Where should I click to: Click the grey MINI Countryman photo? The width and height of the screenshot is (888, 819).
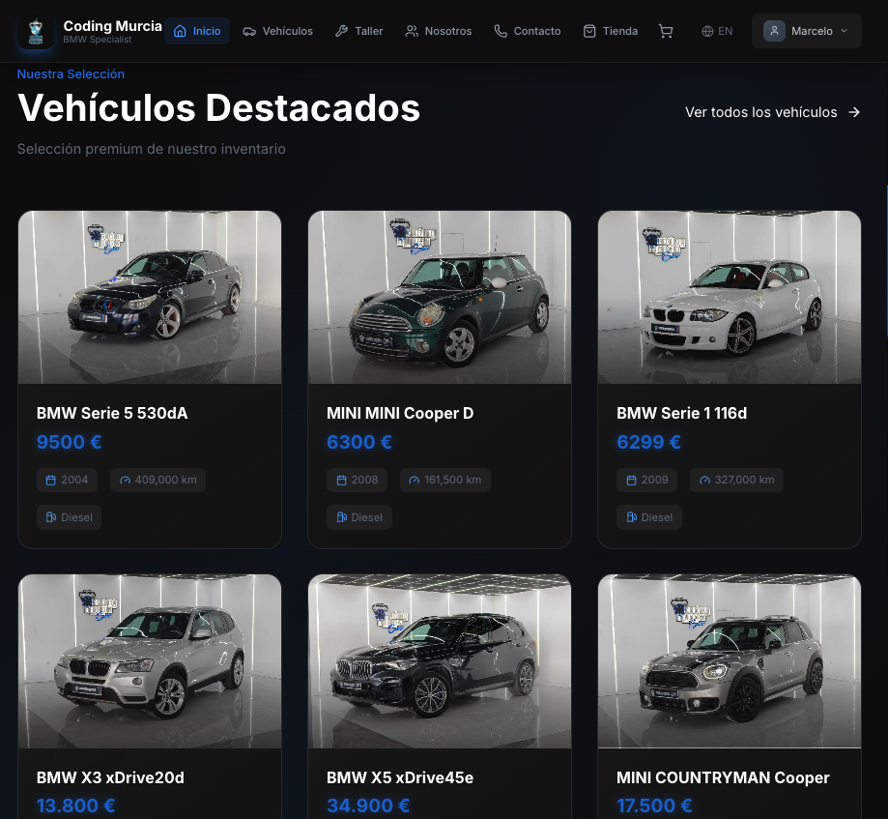coord(730,661)
